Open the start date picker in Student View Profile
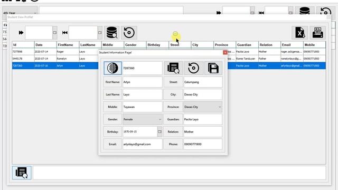The image size is (338, 190). tap(55, 33)
